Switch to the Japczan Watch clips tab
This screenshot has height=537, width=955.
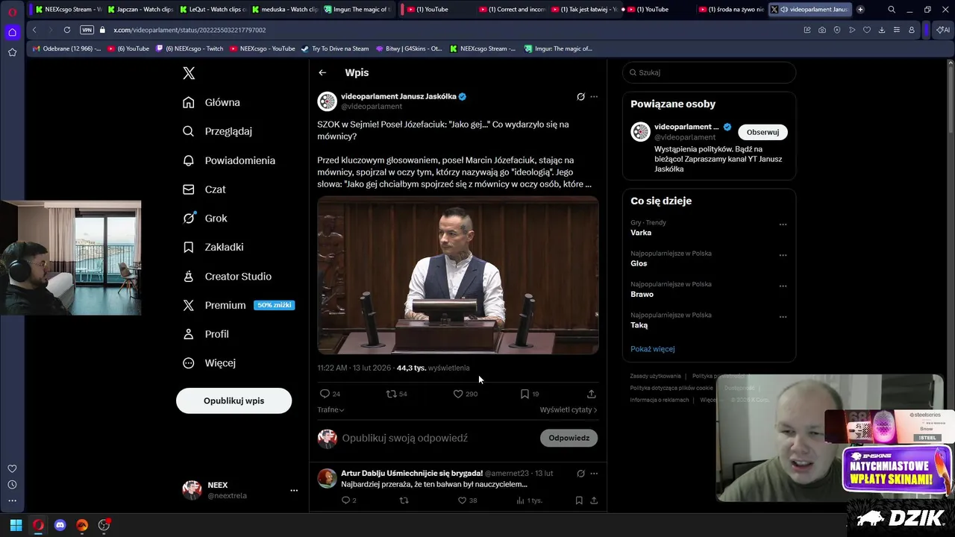click(x=140, y=10)
